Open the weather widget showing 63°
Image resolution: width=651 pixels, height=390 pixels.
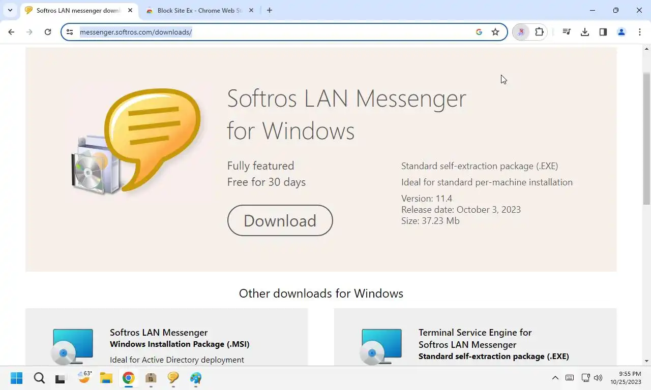[84, 377]
